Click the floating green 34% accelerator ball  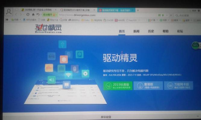tap(195, 45)
